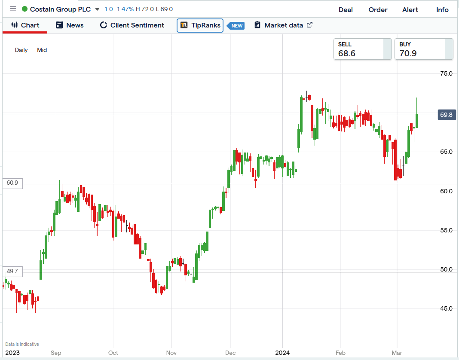The width and height of the screenshot is (459, 360).
Task: Click the NEW badge next to TipRanks
Action: (236, 26)
